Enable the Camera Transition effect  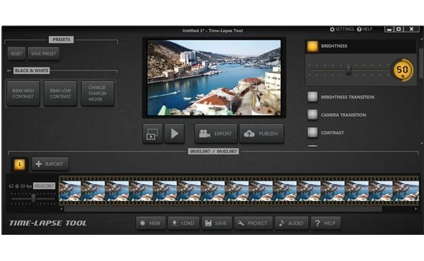tap(312, 115)
